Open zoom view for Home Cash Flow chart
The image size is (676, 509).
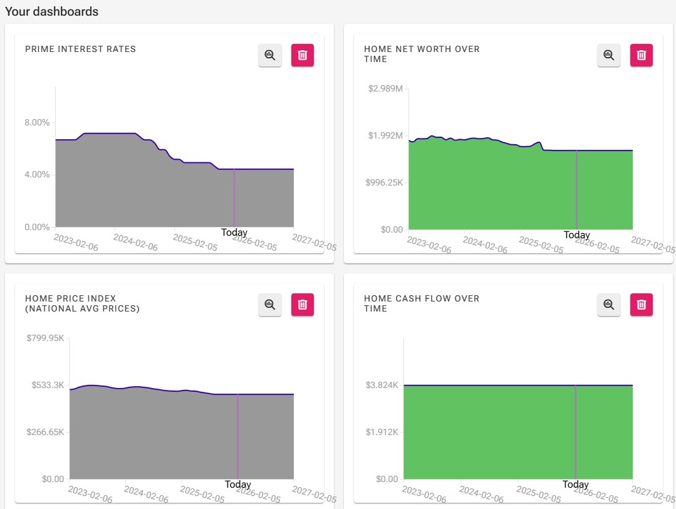tap(608, 305)
